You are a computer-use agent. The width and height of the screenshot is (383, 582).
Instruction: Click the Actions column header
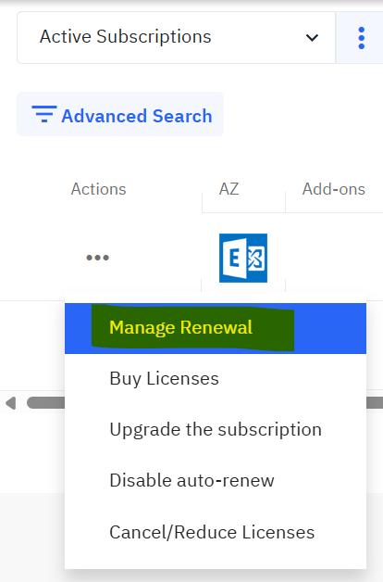pyautogui.click(x=99, y=189)
